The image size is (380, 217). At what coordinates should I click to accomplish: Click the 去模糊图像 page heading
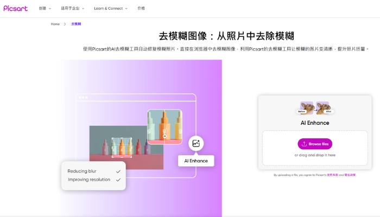click(x=226, y=36)
